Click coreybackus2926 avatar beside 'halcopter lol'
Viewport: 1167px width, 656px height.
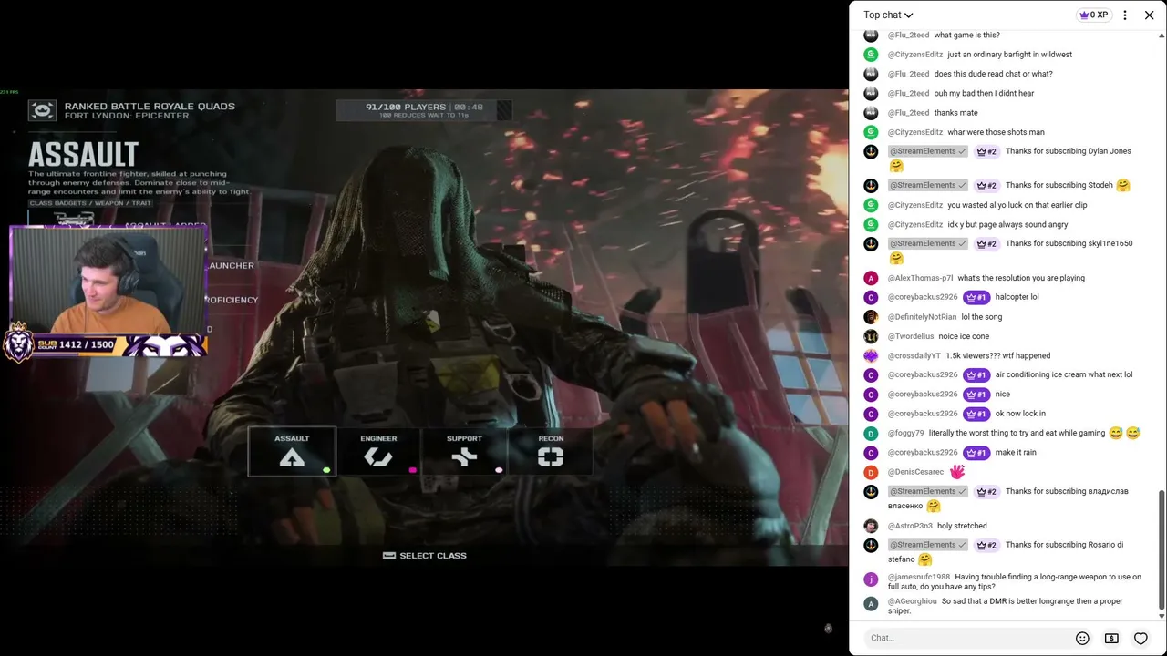click(x=871, y=297)
